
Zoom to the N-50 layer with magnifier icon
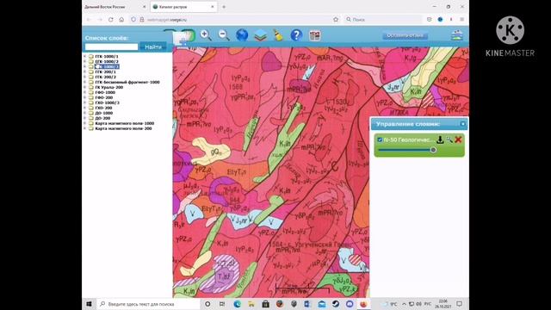click(449, 139)
